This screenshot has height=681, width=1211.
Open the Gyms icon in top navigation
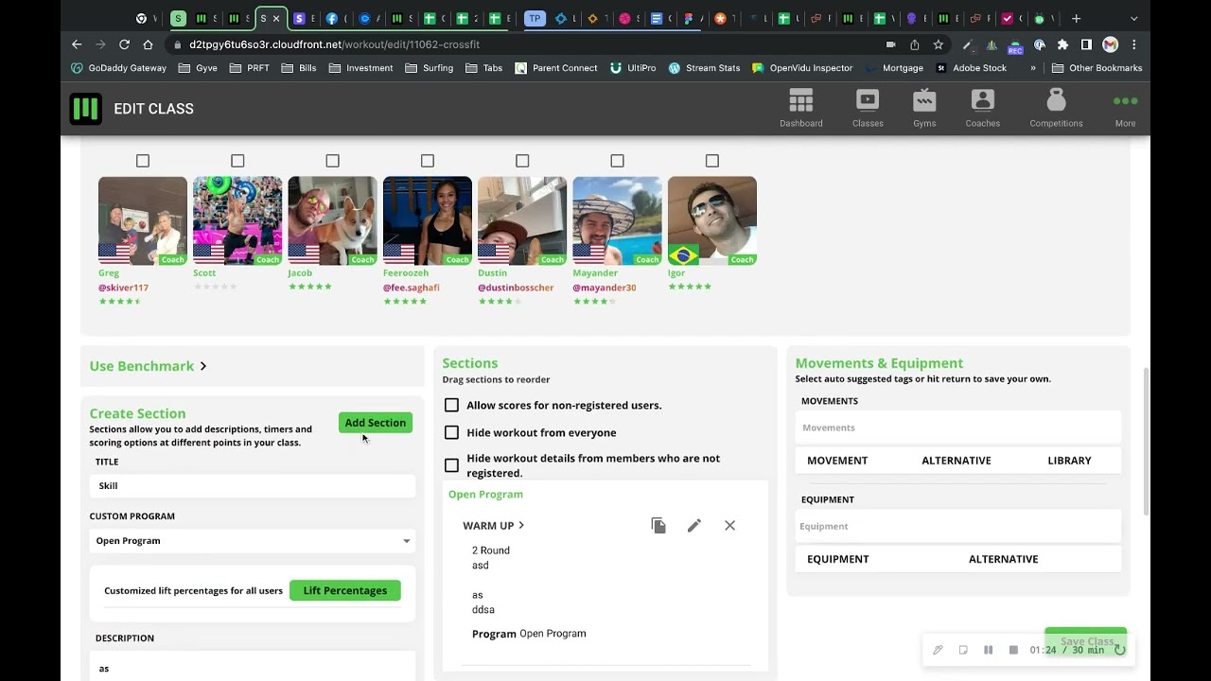924,100
